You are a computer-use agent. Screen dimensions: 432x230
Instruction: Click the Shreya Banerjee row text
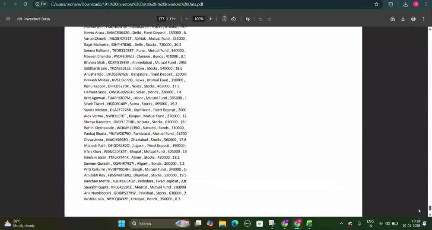(135, 122)
